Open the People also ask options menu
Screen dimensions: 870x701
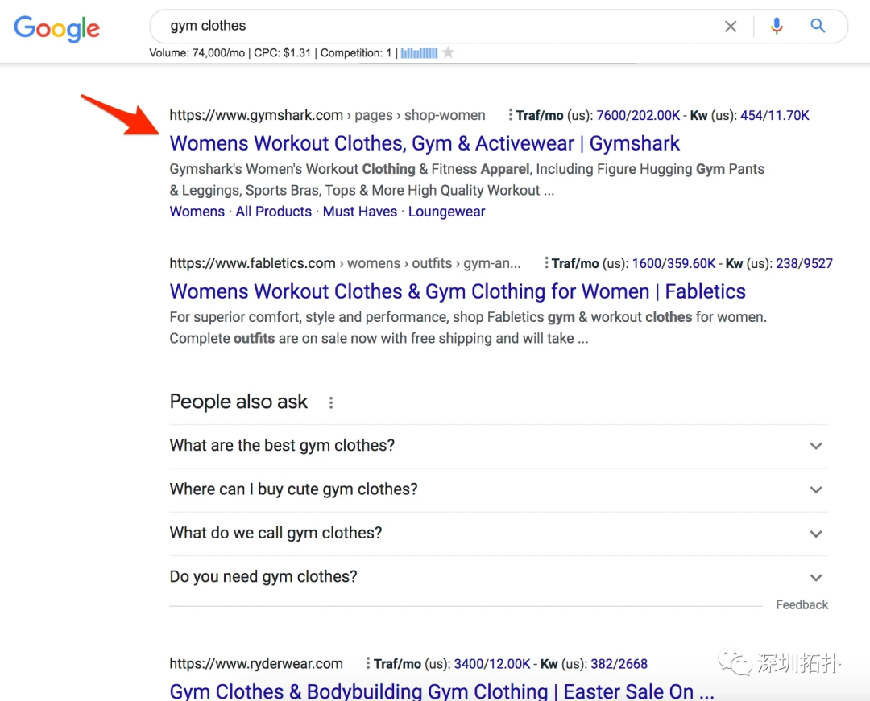331,402
